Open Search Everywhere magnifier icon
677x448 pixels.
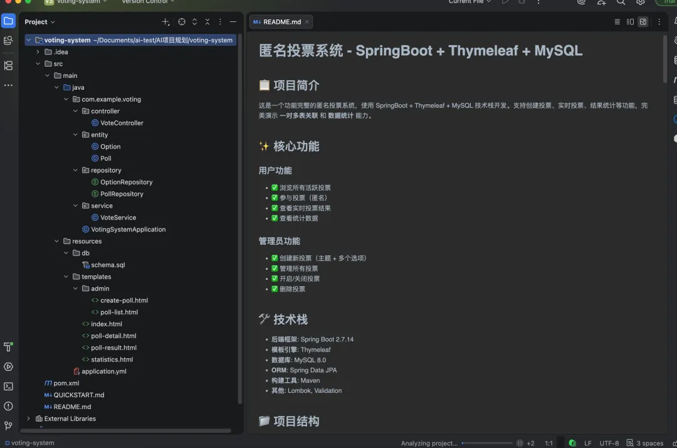pos(621,2)
